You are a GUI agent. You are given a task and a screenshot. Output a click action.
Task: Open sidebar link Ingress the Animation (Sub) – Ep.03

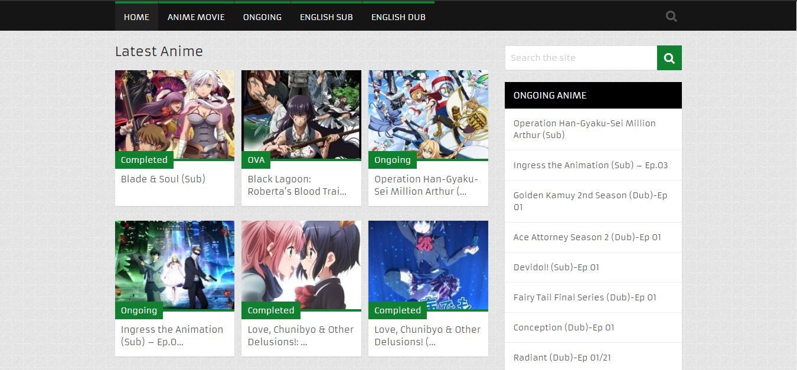pyautogui.click(x=590, y=165)
